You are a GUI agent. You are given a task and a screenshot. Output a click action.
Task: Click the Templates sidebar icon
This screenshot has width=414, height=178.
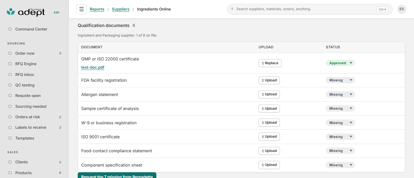coord(10,138)
